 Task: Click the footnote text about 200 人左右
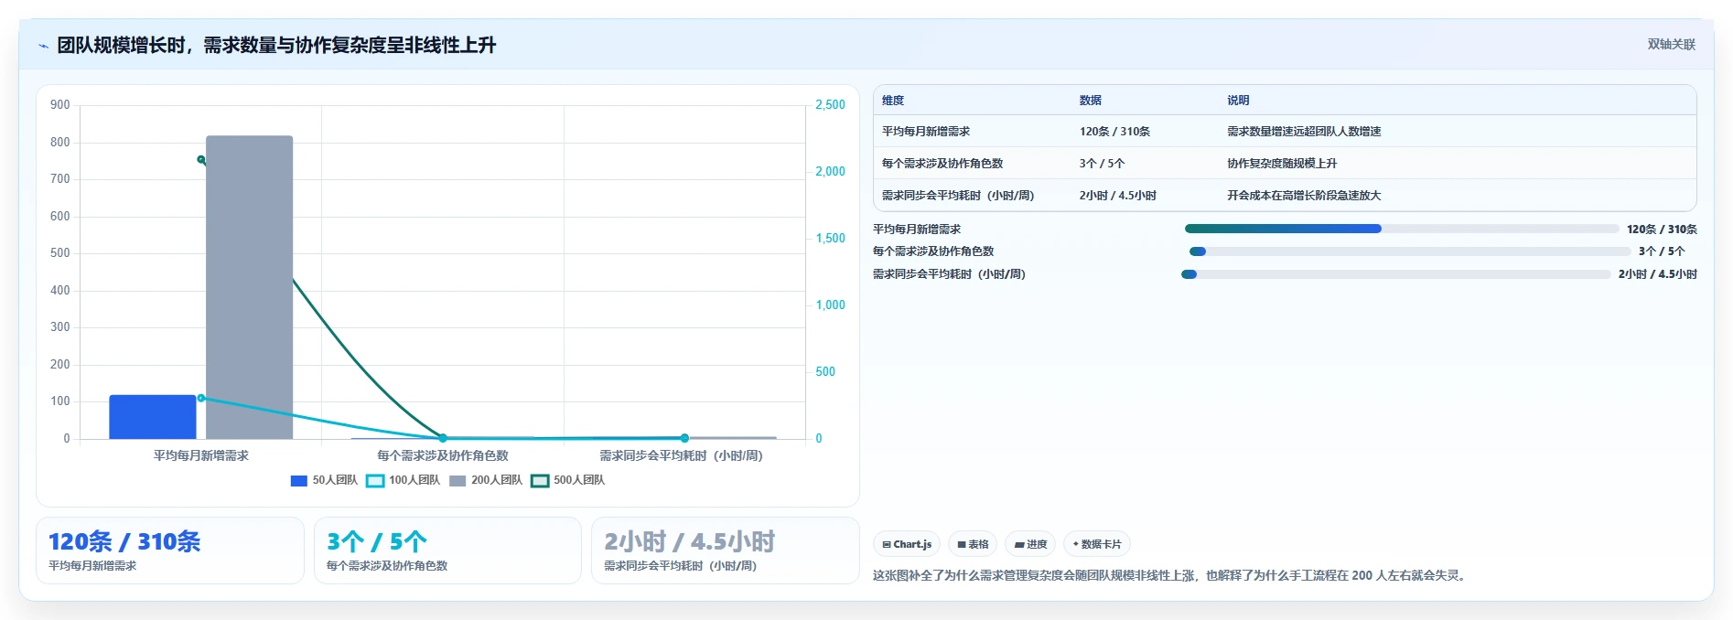click(x=1170, y=576)
